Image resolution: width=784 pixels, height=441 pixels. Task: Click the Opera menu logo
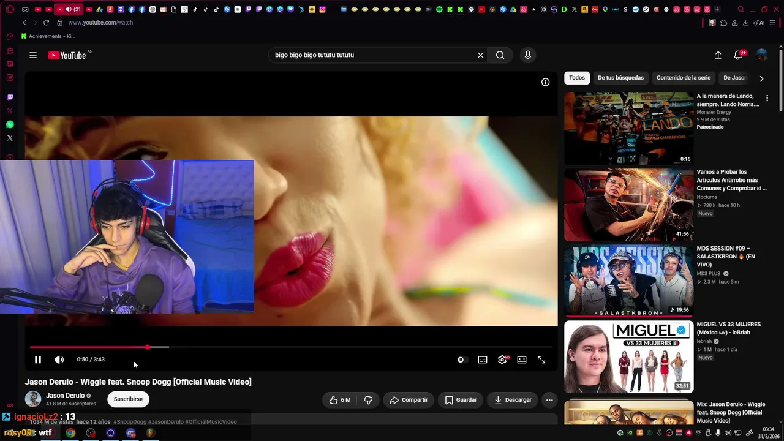pos(10,9)
